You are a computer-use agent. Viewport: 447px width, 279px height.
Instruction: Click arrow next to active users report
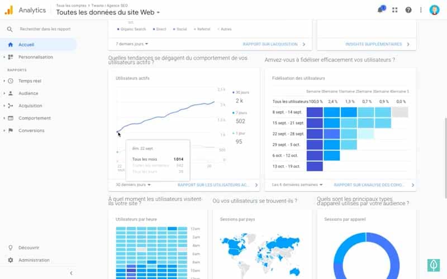point(256,185)
